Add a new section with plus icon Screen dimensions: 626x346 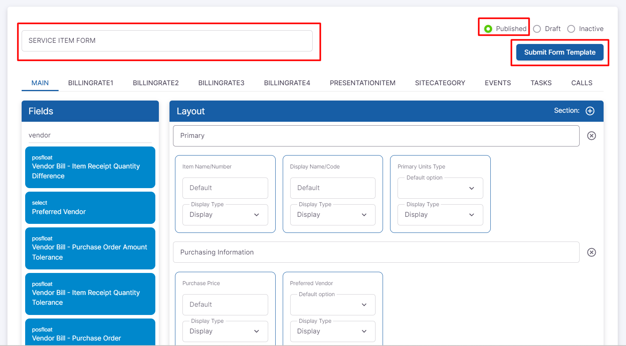(590, 111)
